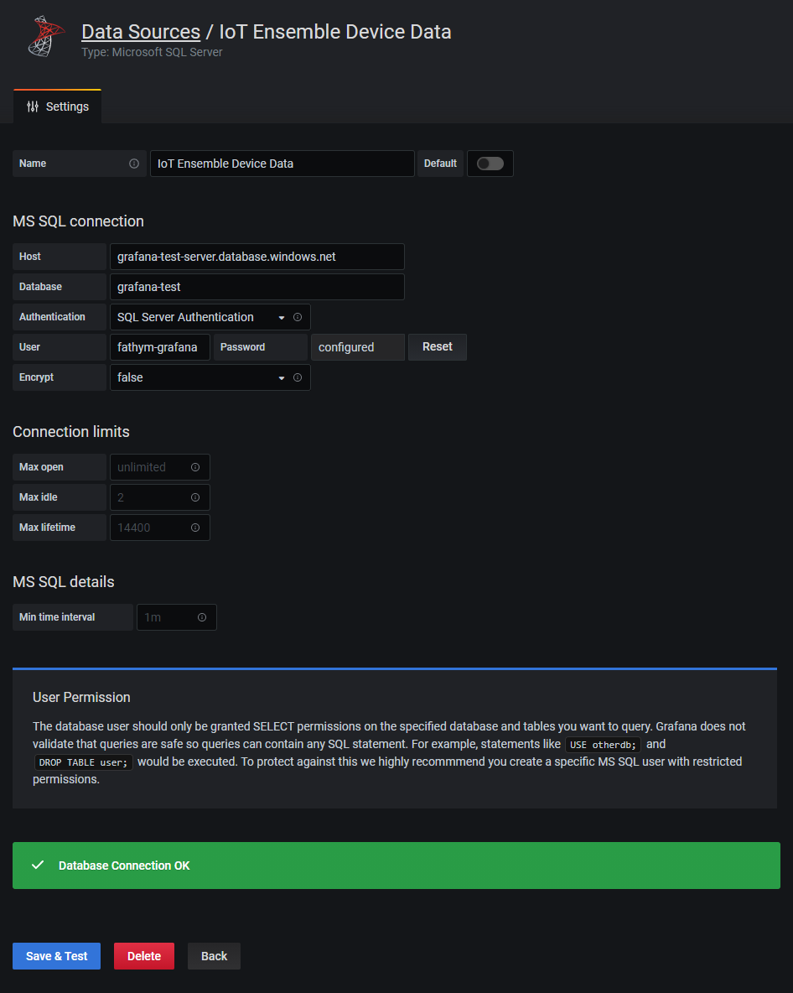Click the red Delete button

point(144,956)
